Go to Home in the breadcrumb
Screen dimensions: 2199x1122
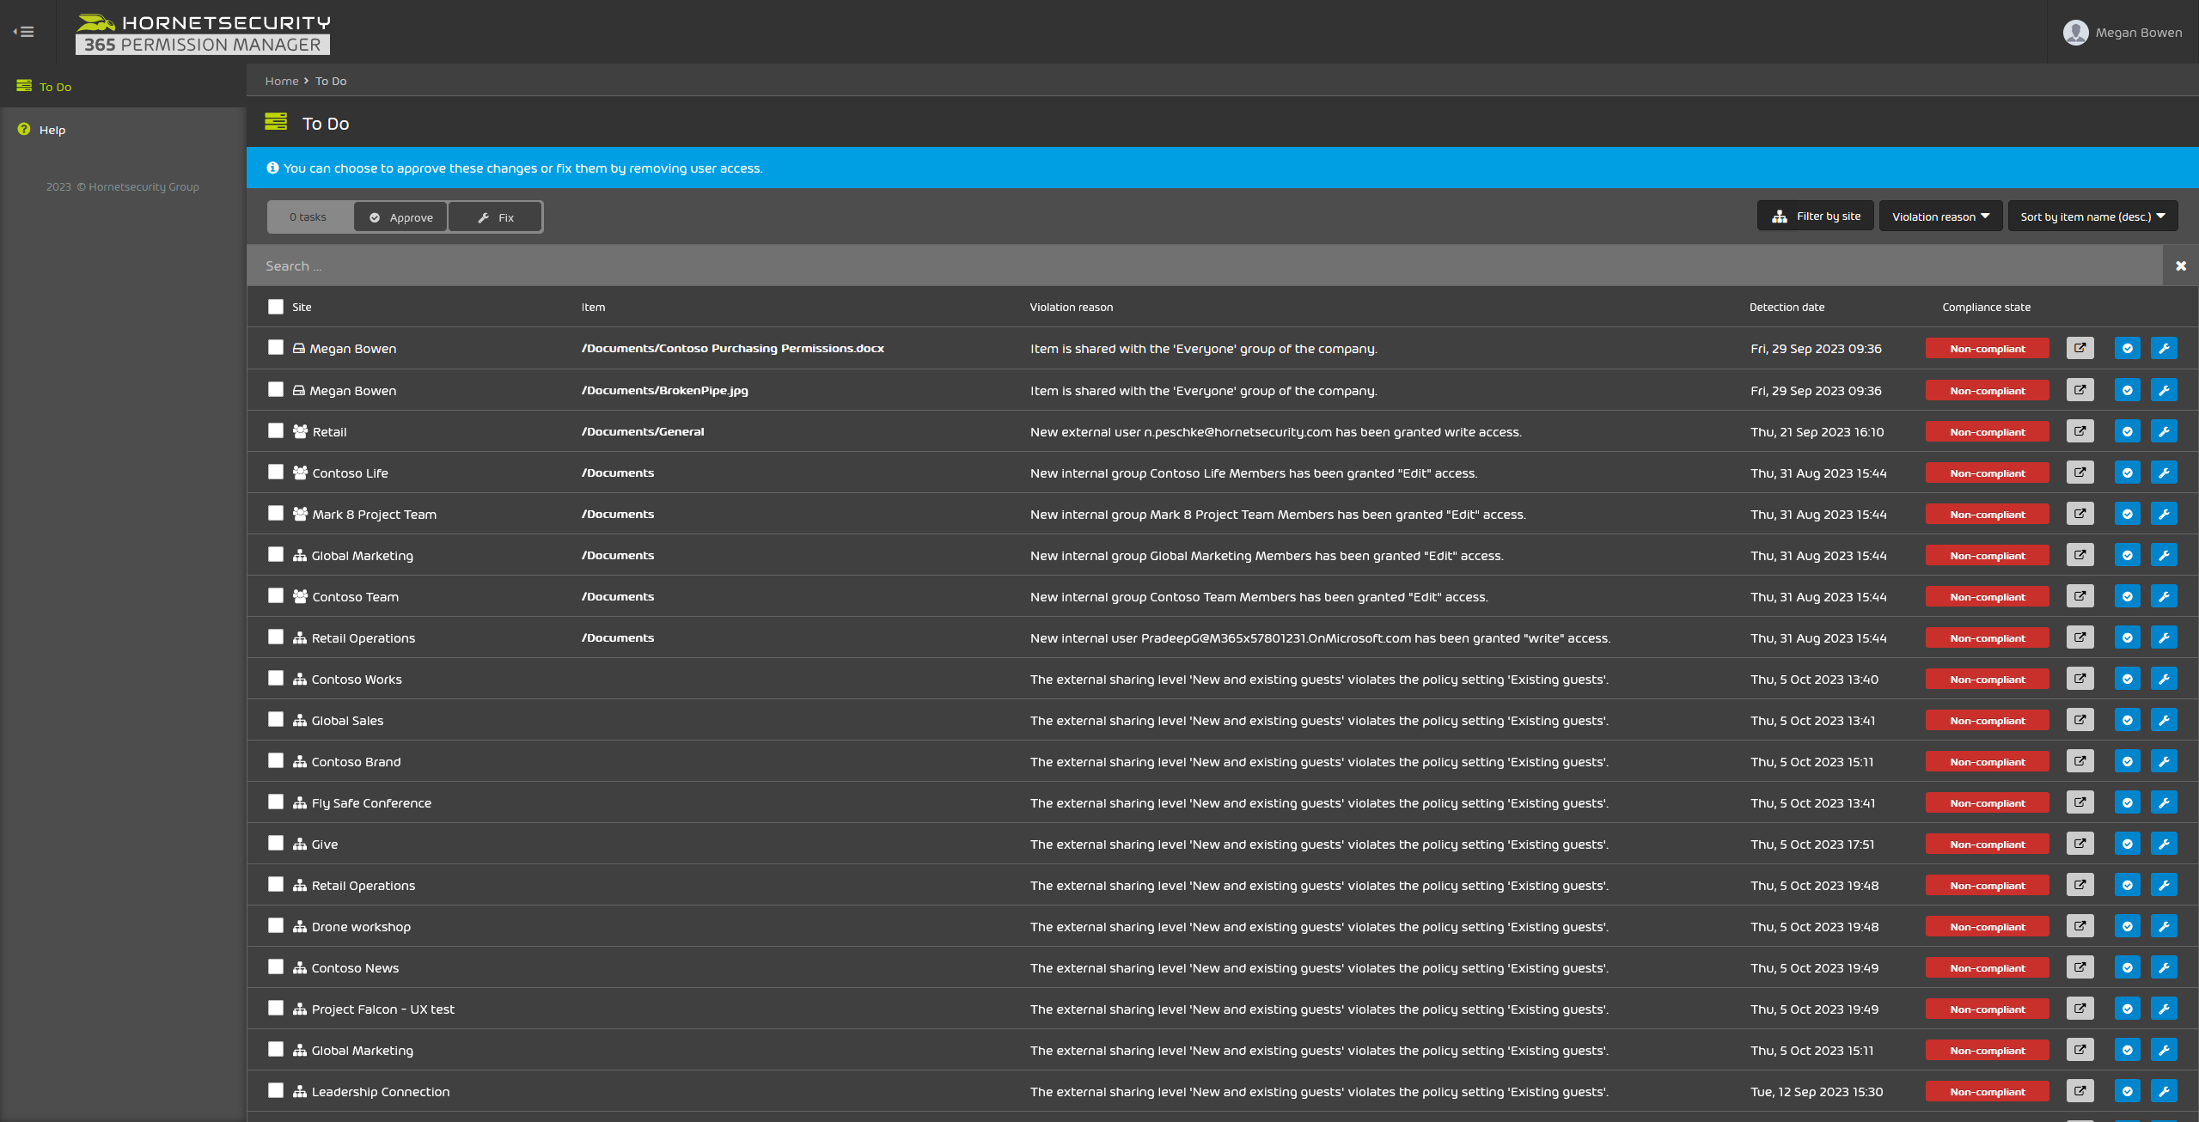(282, 81)
